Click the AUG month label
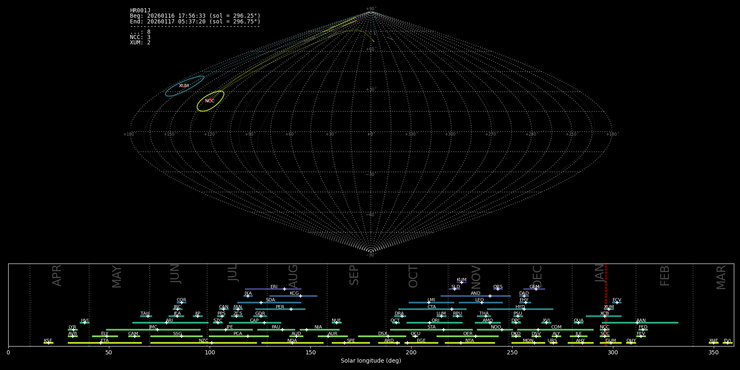Image resolution: width=740 pixels, height=370 pixels. (x=293, y=276)
